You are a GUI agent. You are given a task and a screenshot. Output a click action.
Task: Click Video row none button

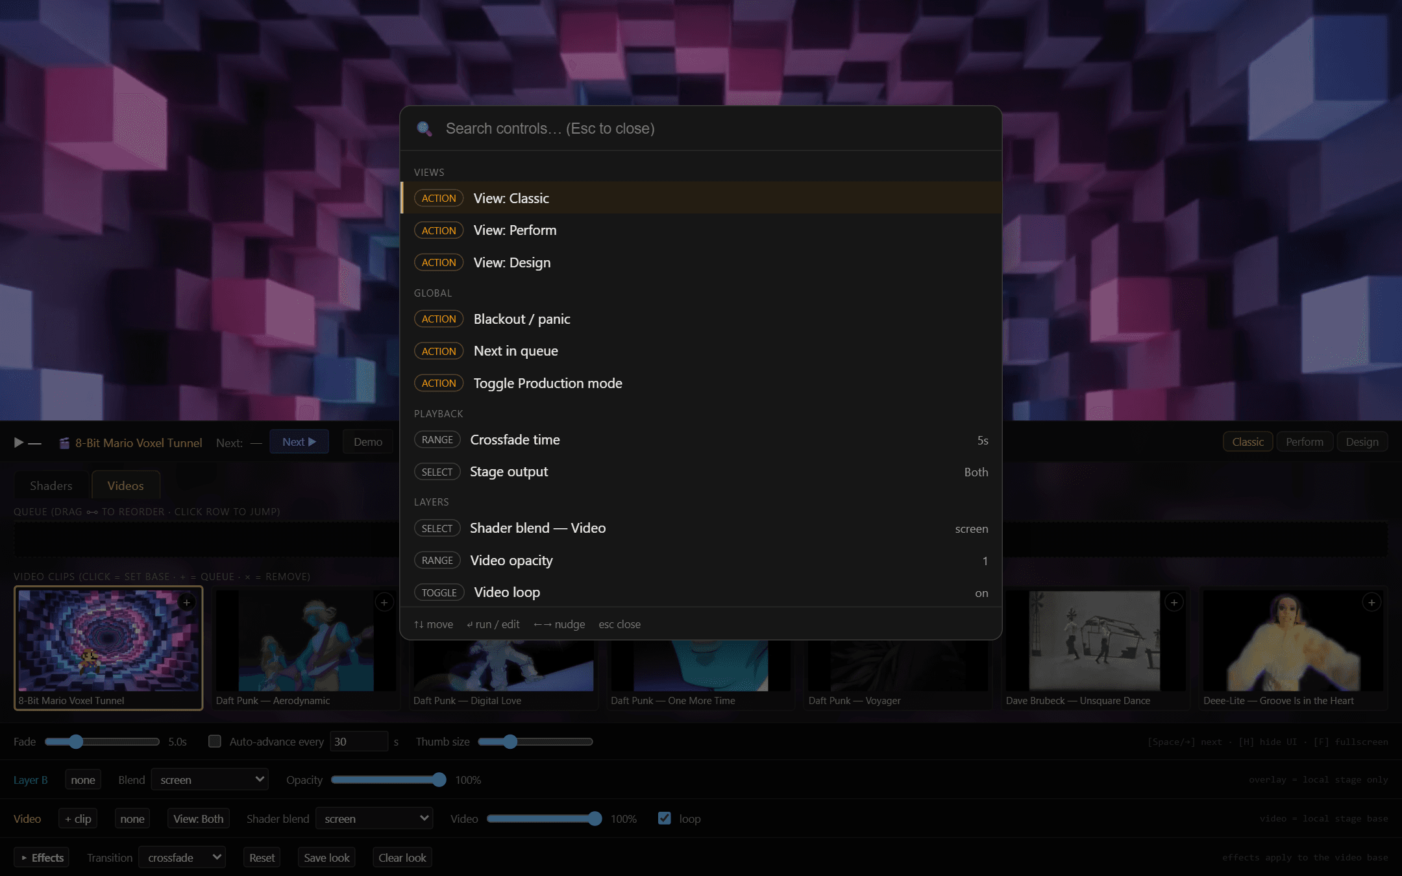(132, 819)
